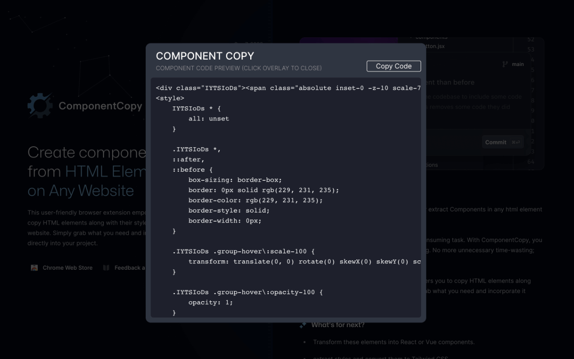574x359 pixels.
Task: Click the '::after,' code line
Action: coord(188,159)
